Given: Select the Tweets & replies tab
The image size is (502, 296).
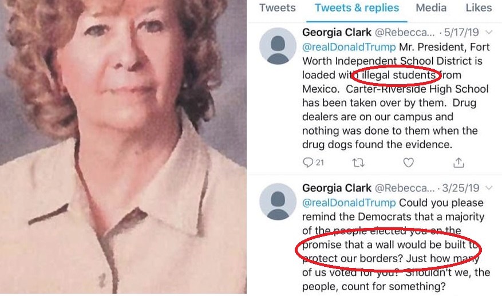Looking at the screenshot, I should (x=357, y=7).
